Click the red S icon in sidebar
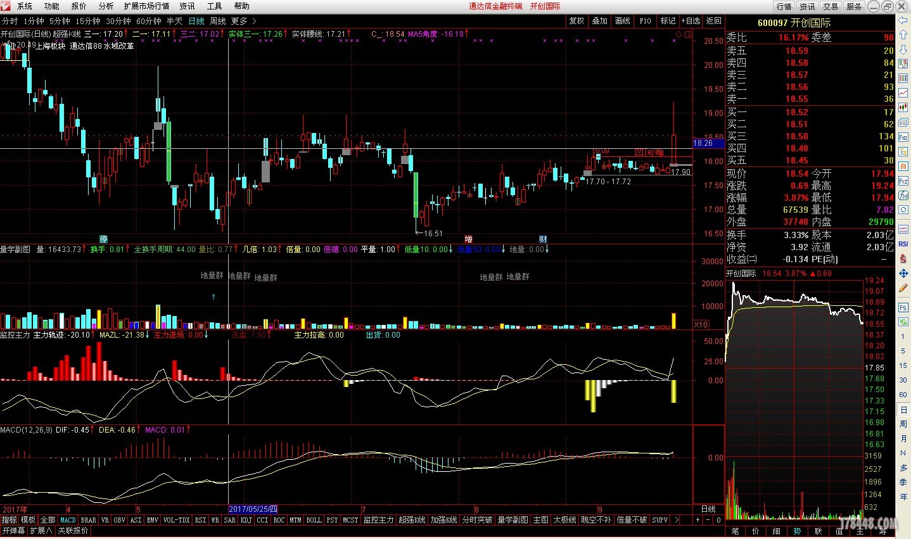Viewport: 911px width, 539px height. tap(903, 258)
